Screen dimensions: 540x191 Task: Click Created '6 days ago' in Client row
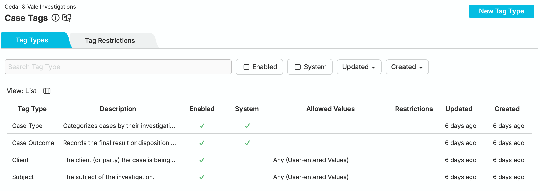click(508, 160)
